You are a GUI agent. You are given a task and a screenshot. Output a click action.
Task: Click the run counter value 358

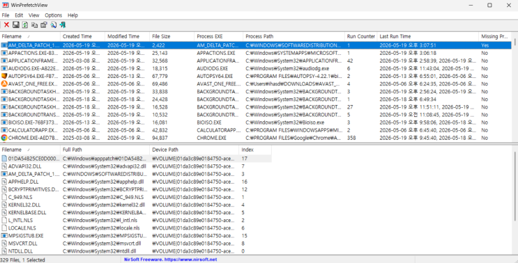click(x=351, y=138)
